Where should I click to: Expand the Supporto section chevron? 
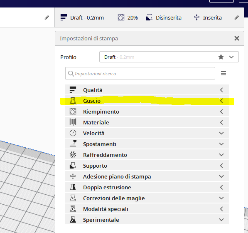pyautogui.click(x=221, y=166)
